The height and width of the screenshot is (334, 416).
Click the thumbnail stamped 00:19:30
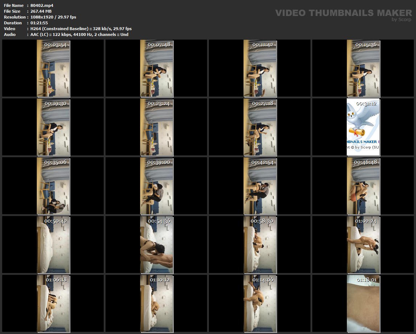tap(53, 127)
